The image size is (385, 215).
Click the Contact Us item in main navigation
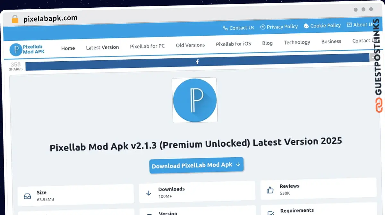point(364,41)
